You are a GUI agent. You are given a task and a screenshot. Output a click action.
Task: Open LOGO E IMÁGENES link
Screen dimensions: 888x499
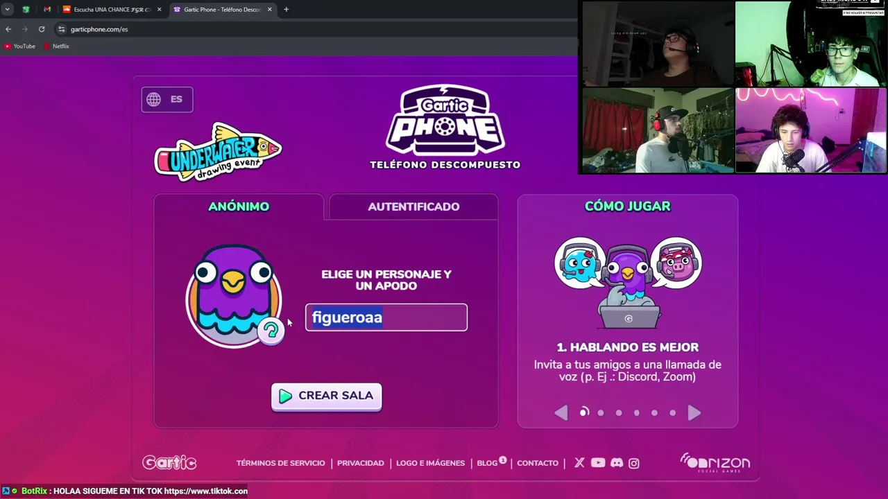430,463
